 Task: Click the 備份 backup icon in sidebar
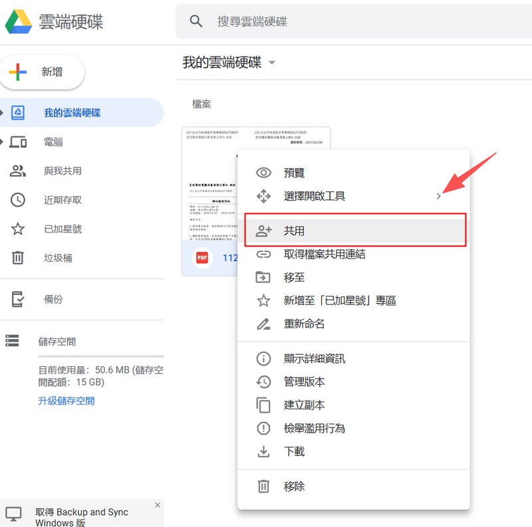tap(18, 300)
